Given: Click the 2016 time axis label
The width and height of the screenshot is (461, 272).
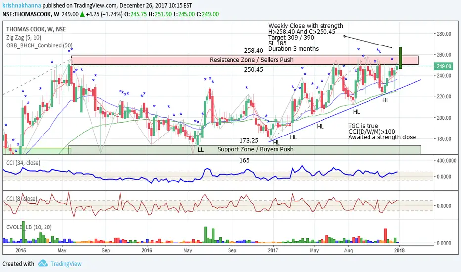Looking at the screenshot, I should [147, 251].
